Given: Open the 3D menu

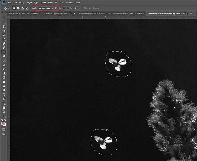Looking at the screenshot, I should (56, 3).
